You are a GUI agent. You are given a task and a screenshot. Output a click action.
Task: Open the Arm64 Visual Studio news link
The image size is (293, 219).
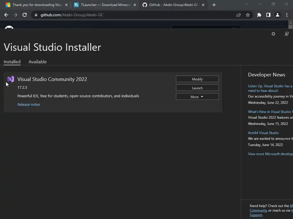point(263,133)
